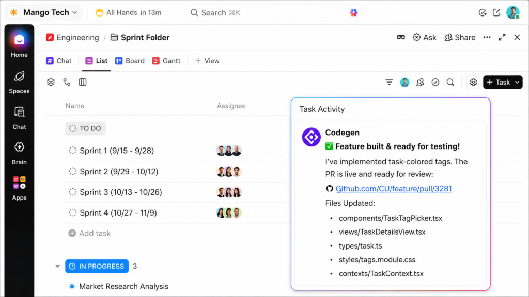The width and height of the screenshot is (529, 297).
Task: Click the Market Research Analysis star icon
Action: (72, 286)
